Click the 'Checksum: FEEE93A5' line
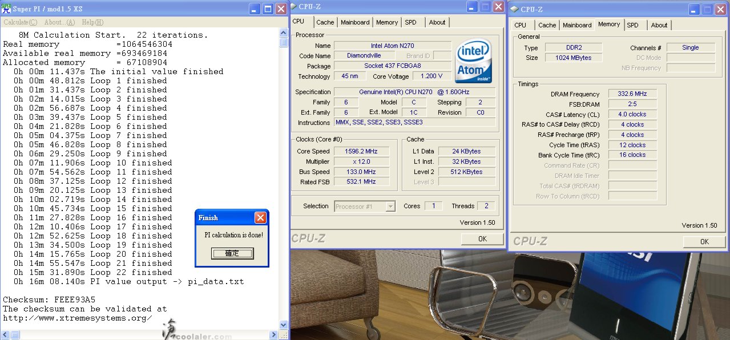This screenshot has width=730, height=340. (49, 299)
